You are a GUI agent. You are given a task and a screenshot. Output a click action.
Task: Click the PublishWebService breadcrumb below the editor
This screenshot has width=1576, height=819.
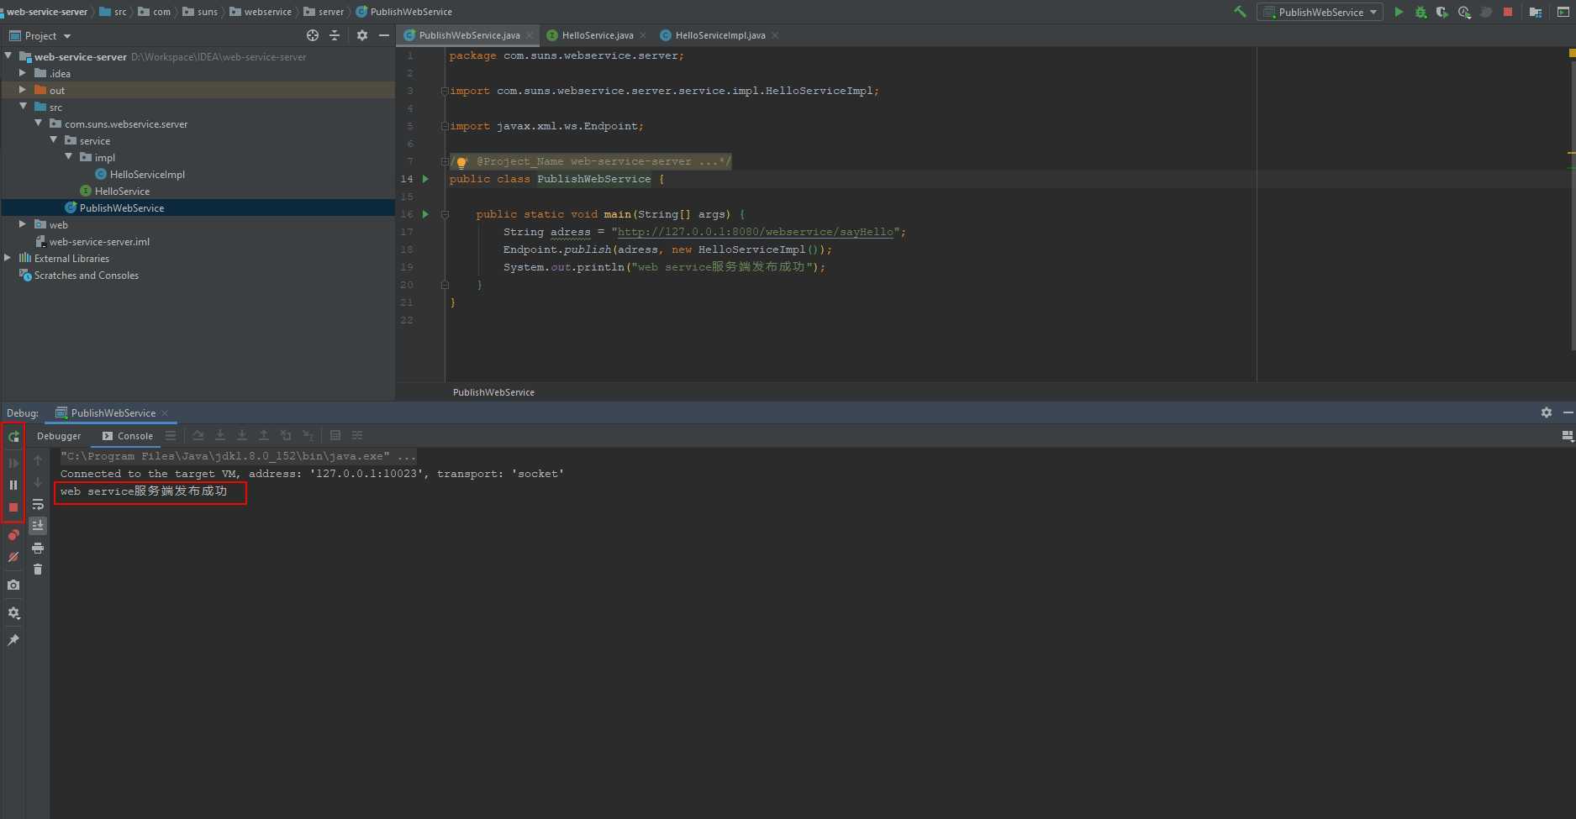(493, 392)
